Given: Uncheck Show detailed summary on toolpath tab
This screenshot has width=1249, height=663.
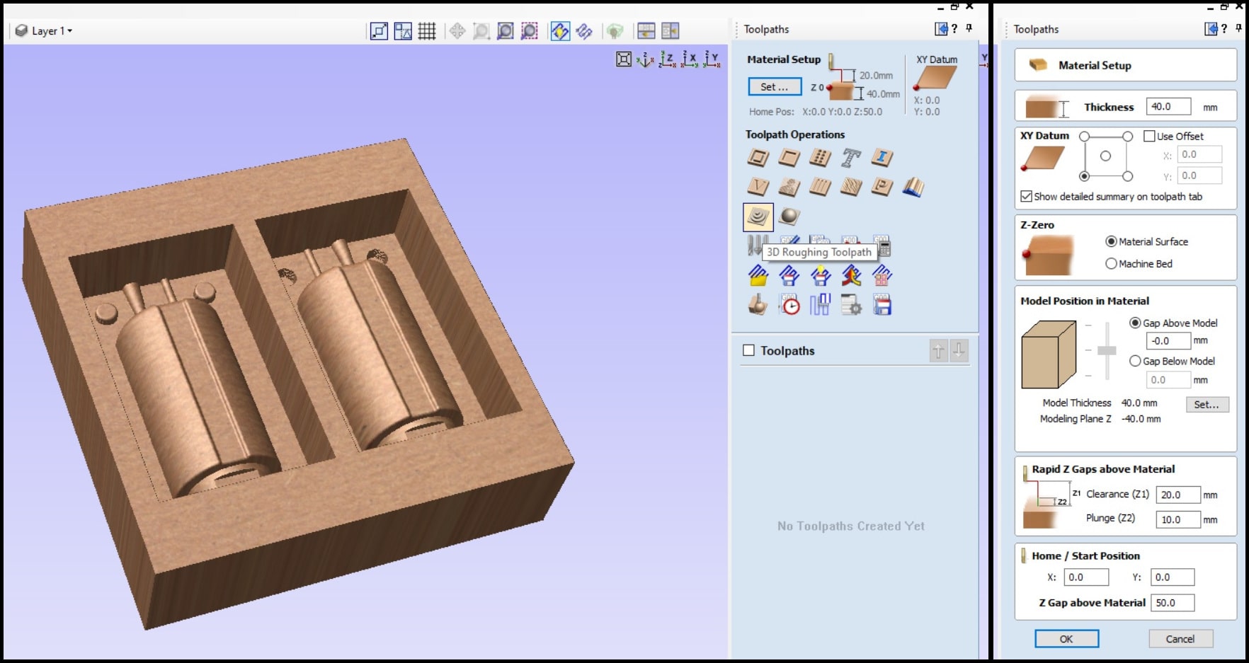Looking at the screenshot, I should click(x=1026, y=196).
